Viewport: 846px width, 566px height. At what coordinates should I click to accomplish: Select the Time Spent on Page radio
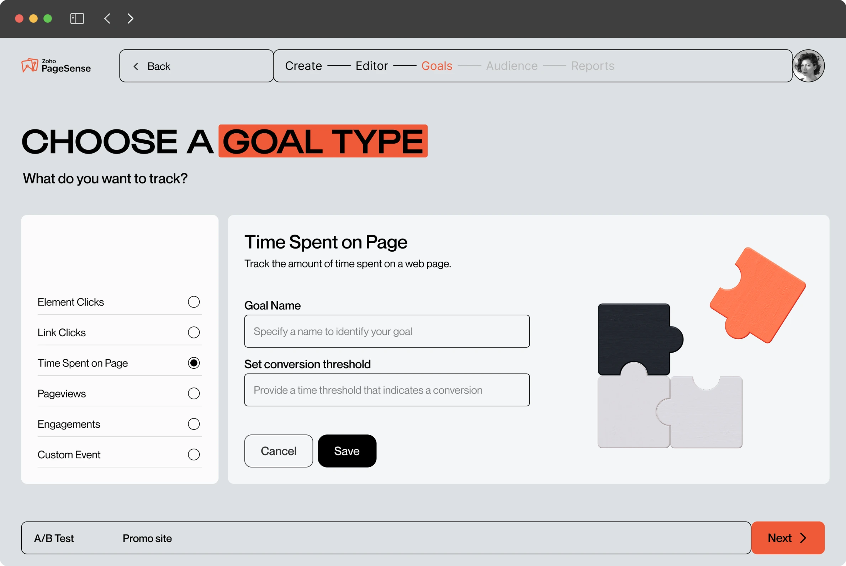click(194, 363)
